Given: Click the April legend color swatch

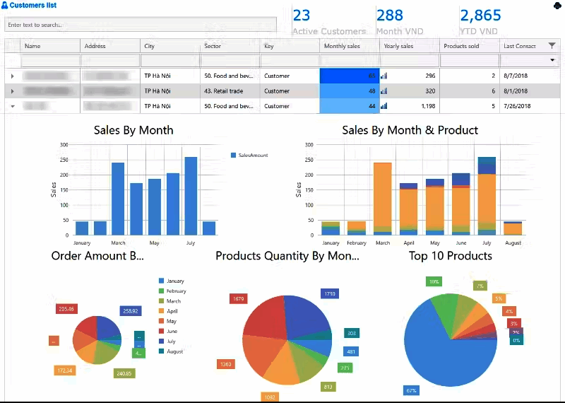Looking at the screenshot, I should 162,311.
